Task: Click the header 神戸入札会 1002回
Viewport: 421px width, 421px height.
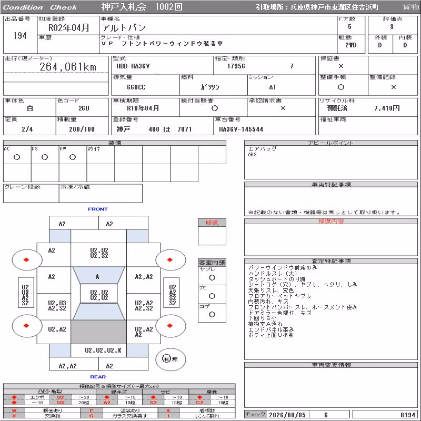Action: [142, 7]
